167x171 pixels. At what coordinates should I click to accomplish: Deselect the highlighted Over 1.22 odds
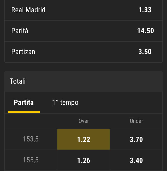(83, 139)
